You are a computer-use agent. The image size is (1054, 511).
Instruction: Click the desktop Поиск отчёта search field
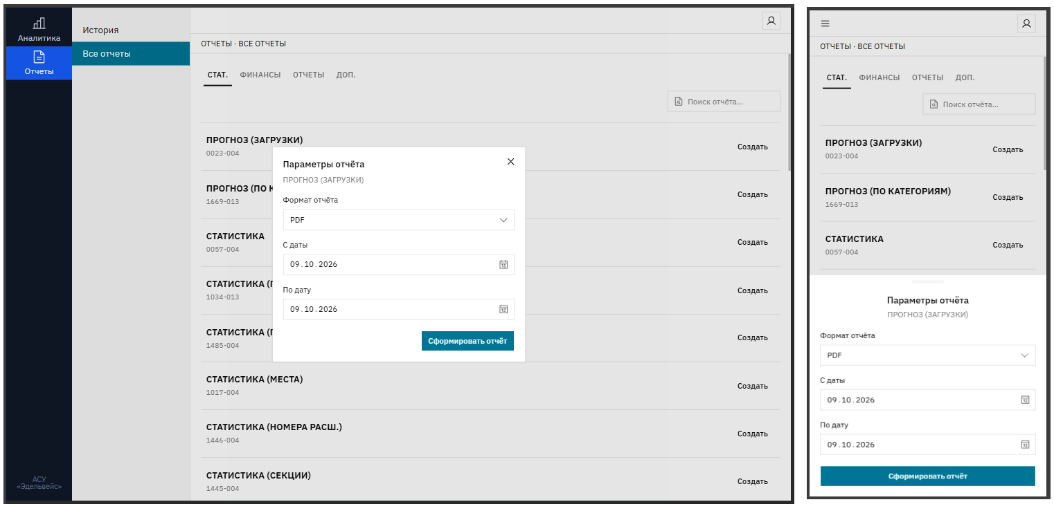click(724, 102)
